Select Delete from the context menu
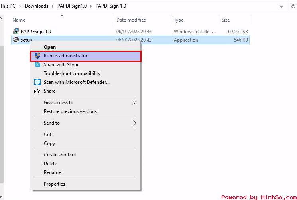 click(x=85, y=164)
